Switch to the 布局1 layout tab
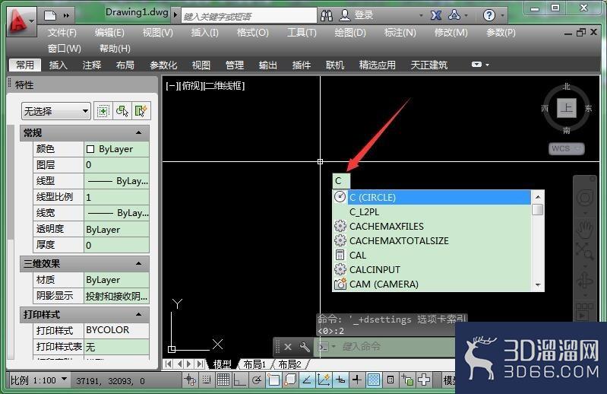Screen dimensions: 607x394 tap(254, 364)
